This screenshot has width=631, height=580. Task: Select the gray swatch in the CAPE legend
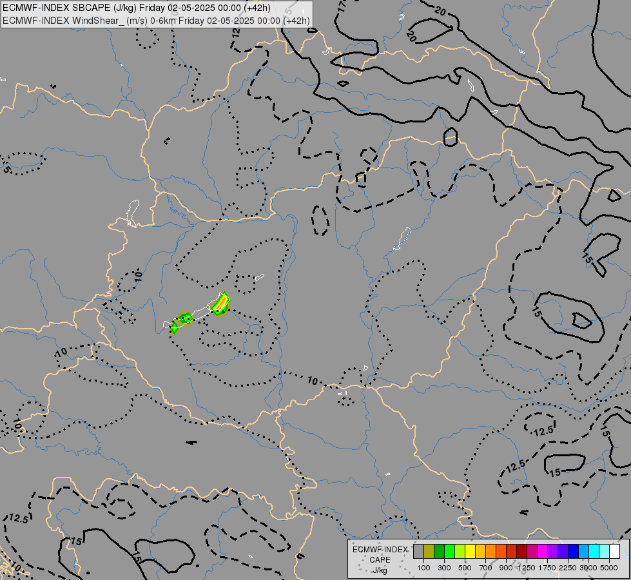click(418, 551)
